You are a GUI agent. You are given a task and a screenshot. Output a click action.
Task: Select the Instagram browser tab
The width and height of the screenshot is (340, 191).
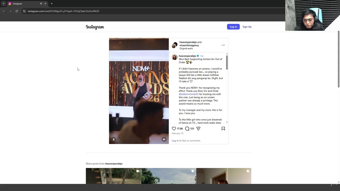point(27,4)
